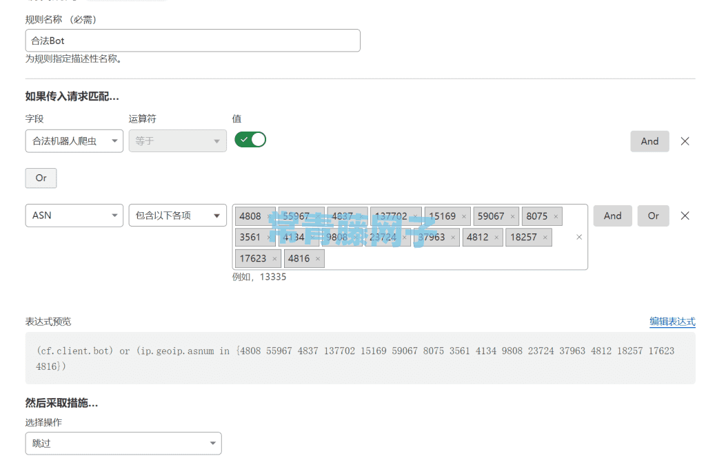The width and height of the screenshot is (706, 460).
Task: Remove ASN tag 4816
Action: click(318, 259)
